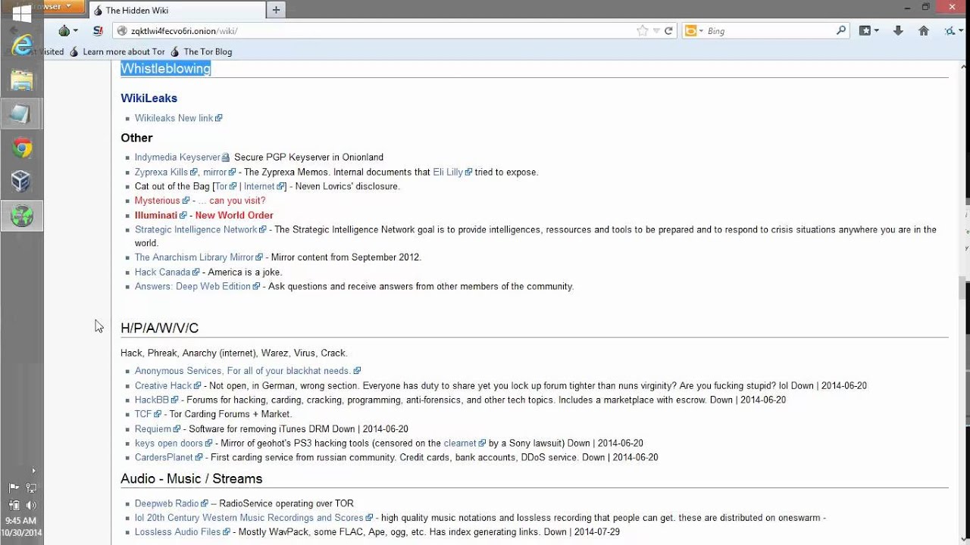This screenshot has width=970, height=545.
Task: Click the battery power tray icon
Action: click(x=14, y=505)
